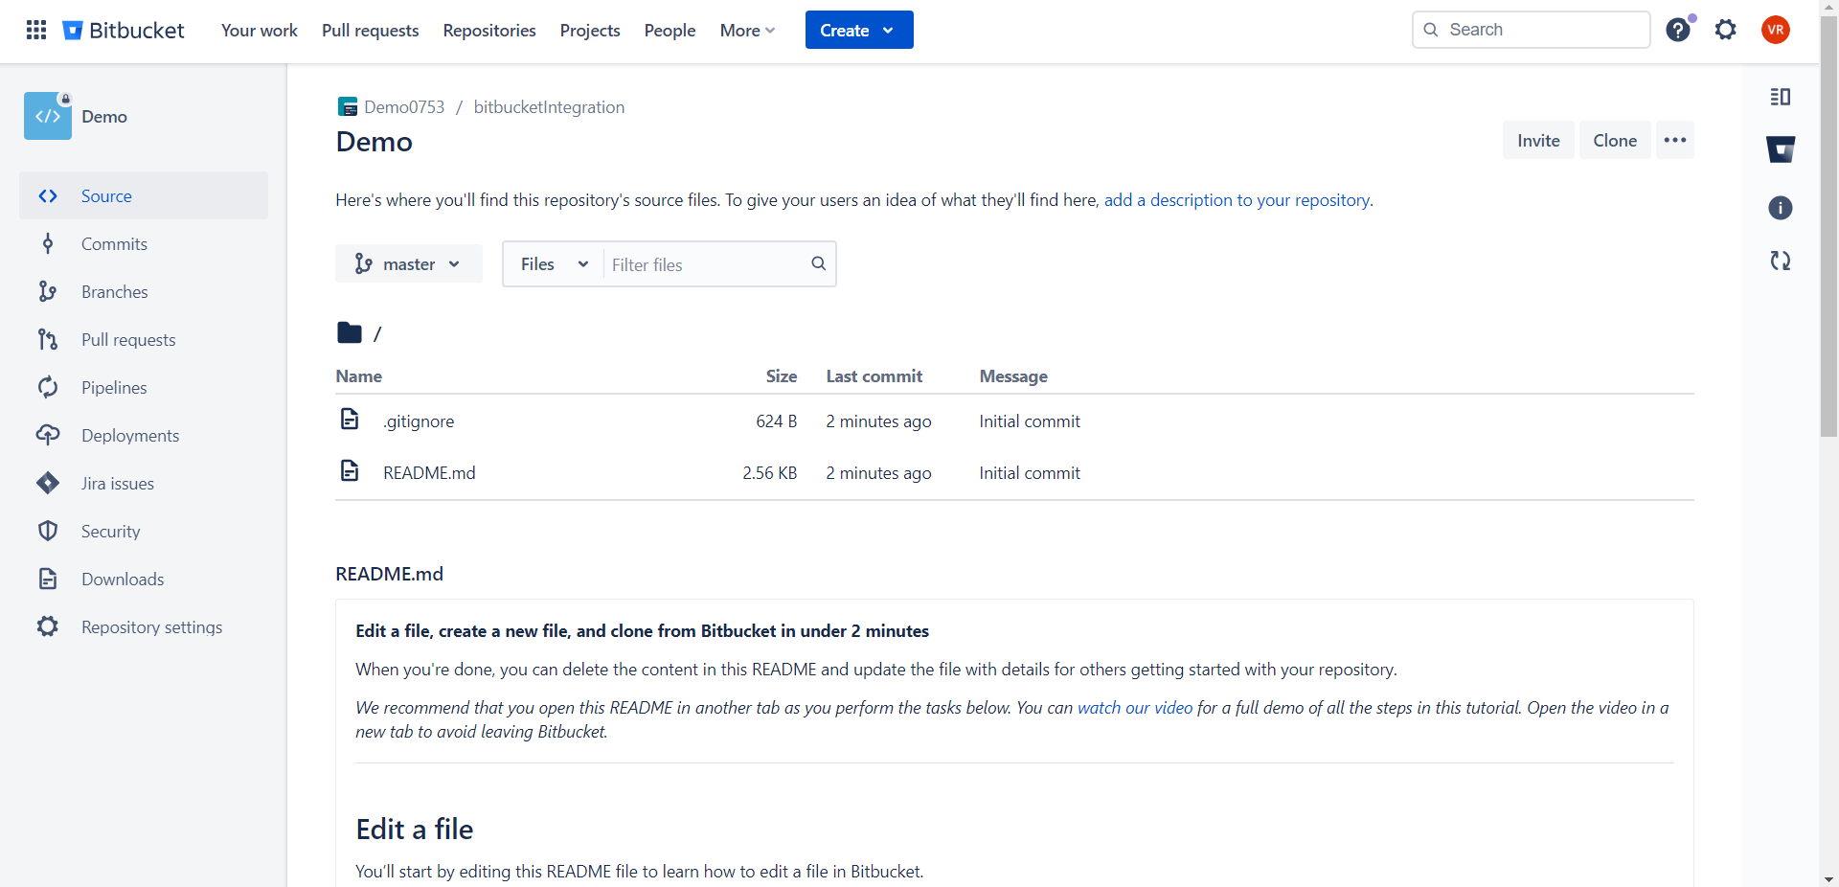
Task: Select Source in the sidebar
Action: click(x=144, y=195)
